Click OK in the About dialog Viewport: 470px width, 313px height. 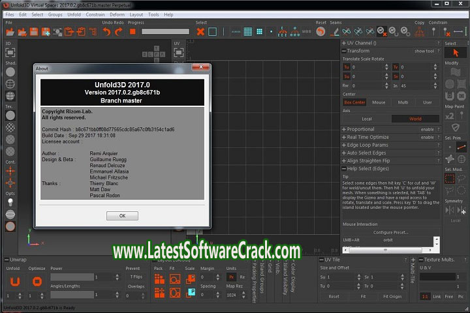click(122, 216)
